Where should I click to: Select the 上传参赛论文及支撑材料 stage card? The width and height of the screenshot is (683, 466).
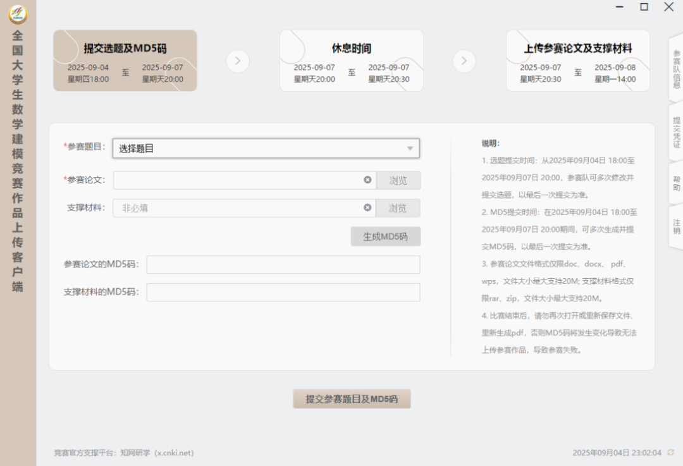coord(578,61)
